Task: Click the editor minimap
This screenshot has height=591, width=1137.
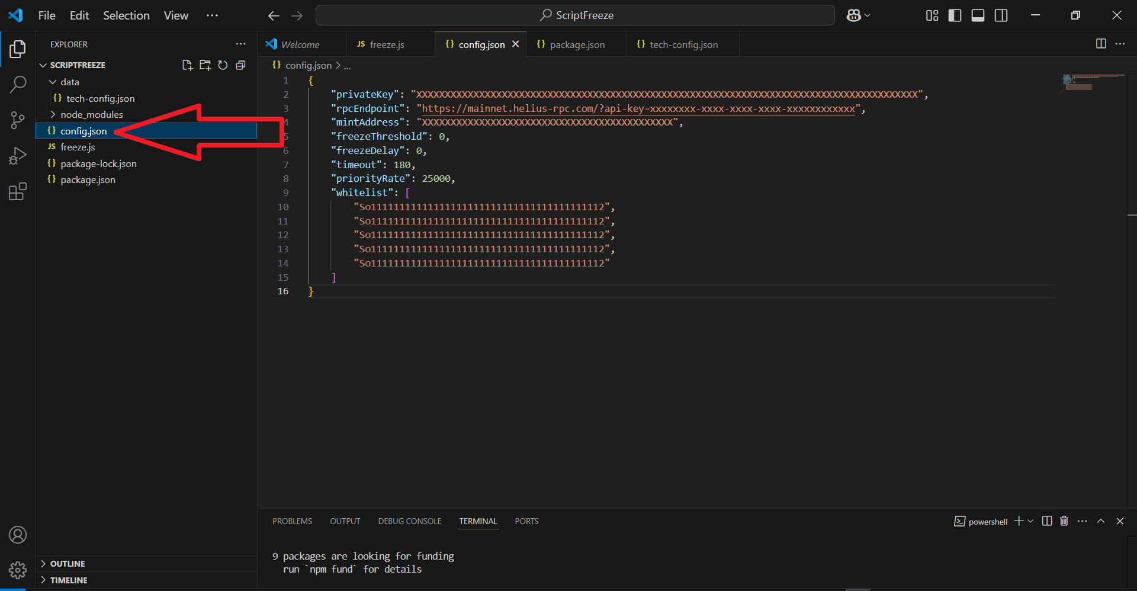Action: coord(1093,82)
